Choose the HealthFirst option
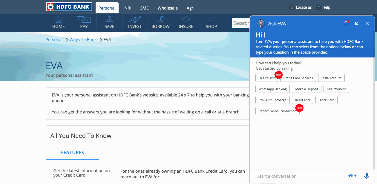 pos(267,78)
